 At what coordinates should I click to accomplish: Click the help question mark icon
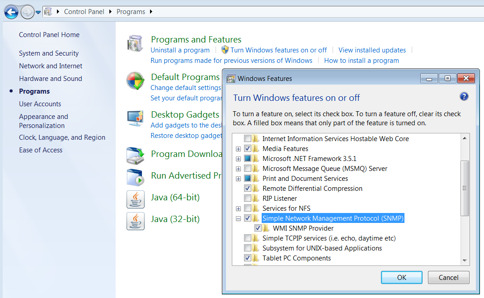[464, 96]
